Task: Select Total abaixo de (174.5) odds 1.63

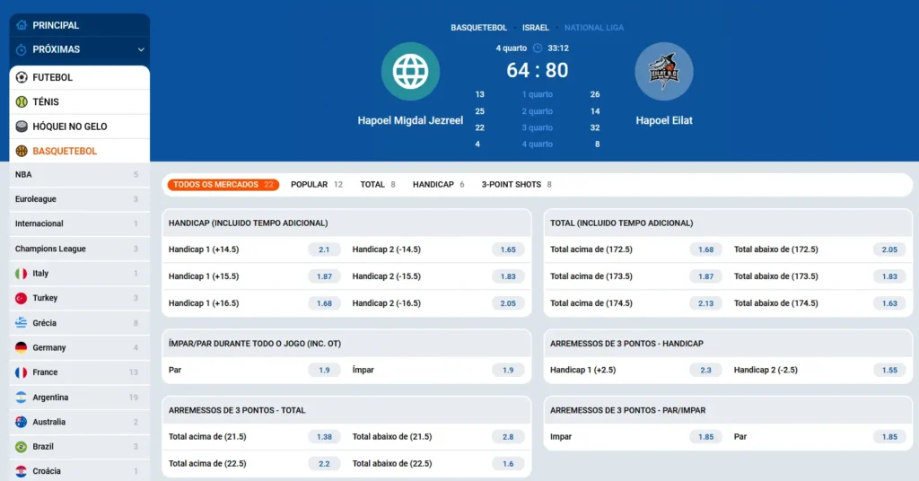Action: [x=889, y=303]
